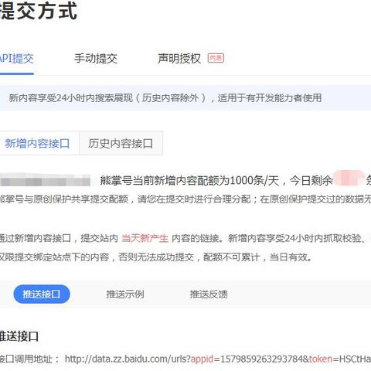Click the 熊掌号当前新增内容配额为1000条/天 text
The height and width of the screenshot is (371, 371).
pyautogui.click(x=189, y=180)
